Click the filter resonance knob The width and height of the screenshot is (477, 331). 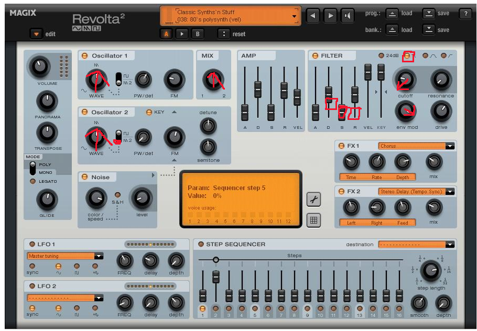441,80
